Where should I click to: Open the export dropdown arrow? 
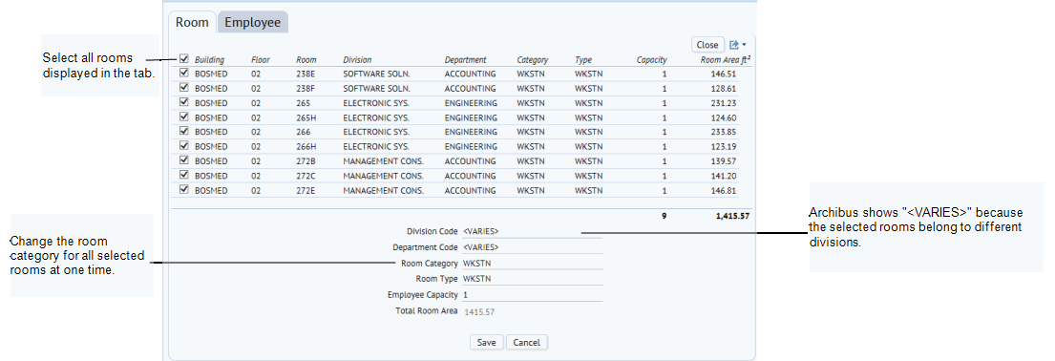pyautogui.click(x=744, y=45)
